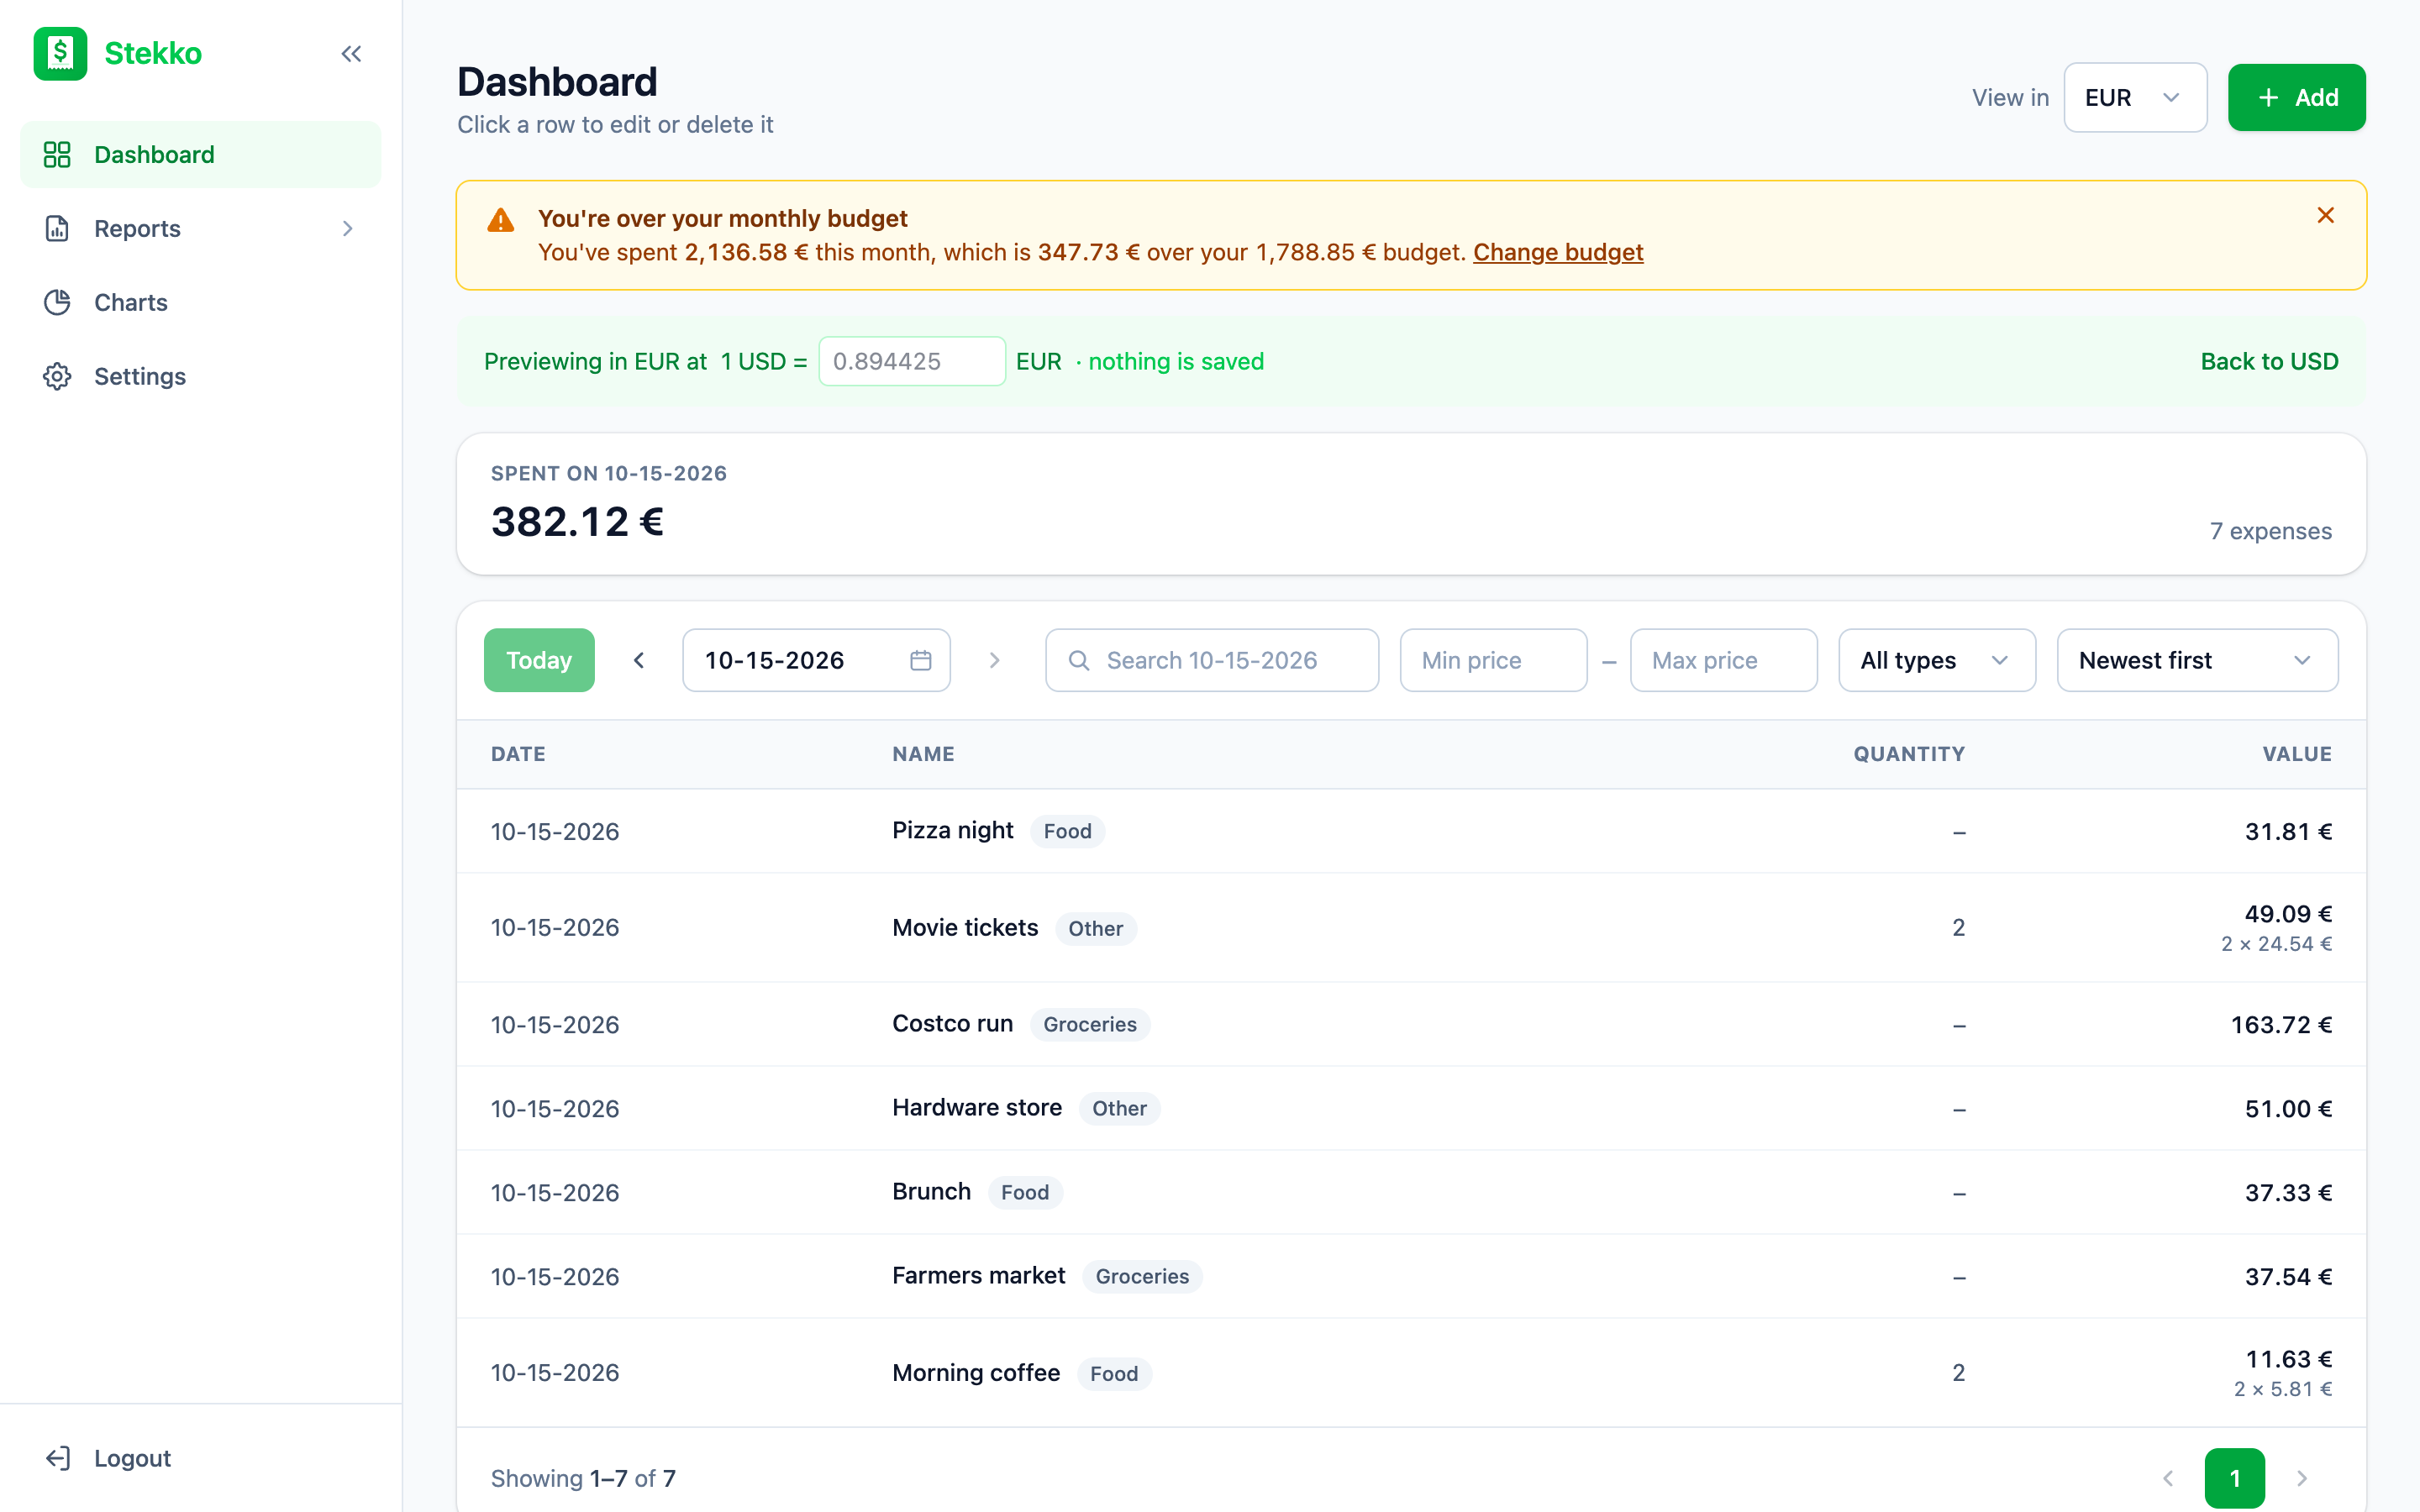The height and width of the screenshot is (1512, 2420).
Task: Click the Min price field
Action: 1493,660
